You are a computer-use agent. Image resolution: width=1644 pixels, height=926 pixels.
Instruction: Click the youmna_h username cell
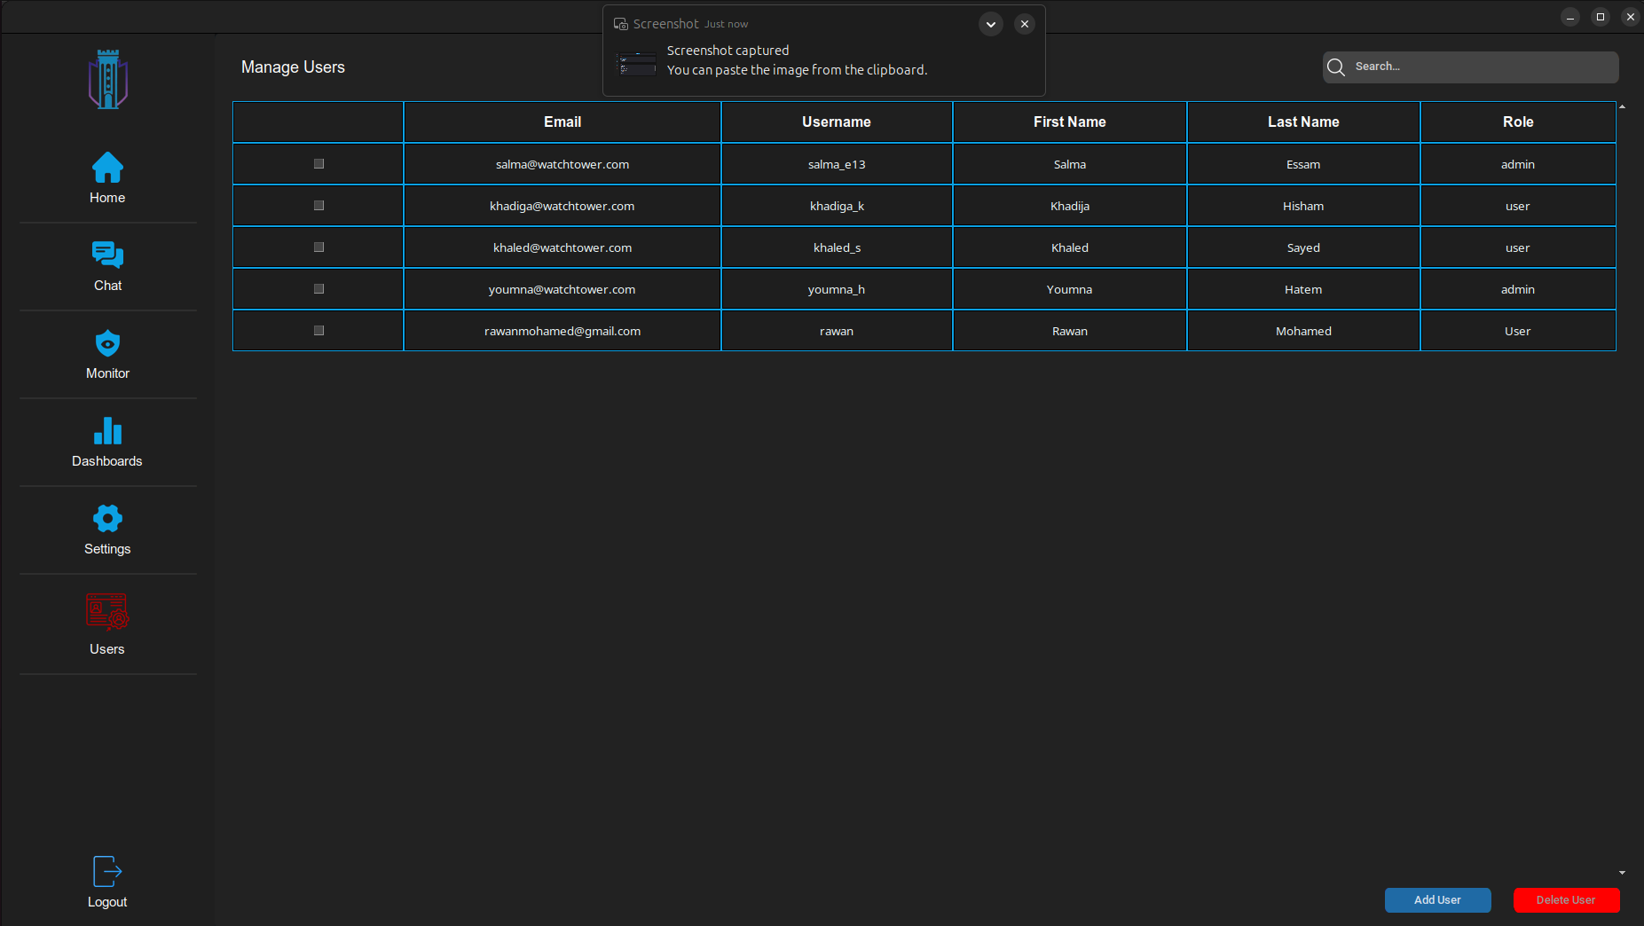(837, 289)
